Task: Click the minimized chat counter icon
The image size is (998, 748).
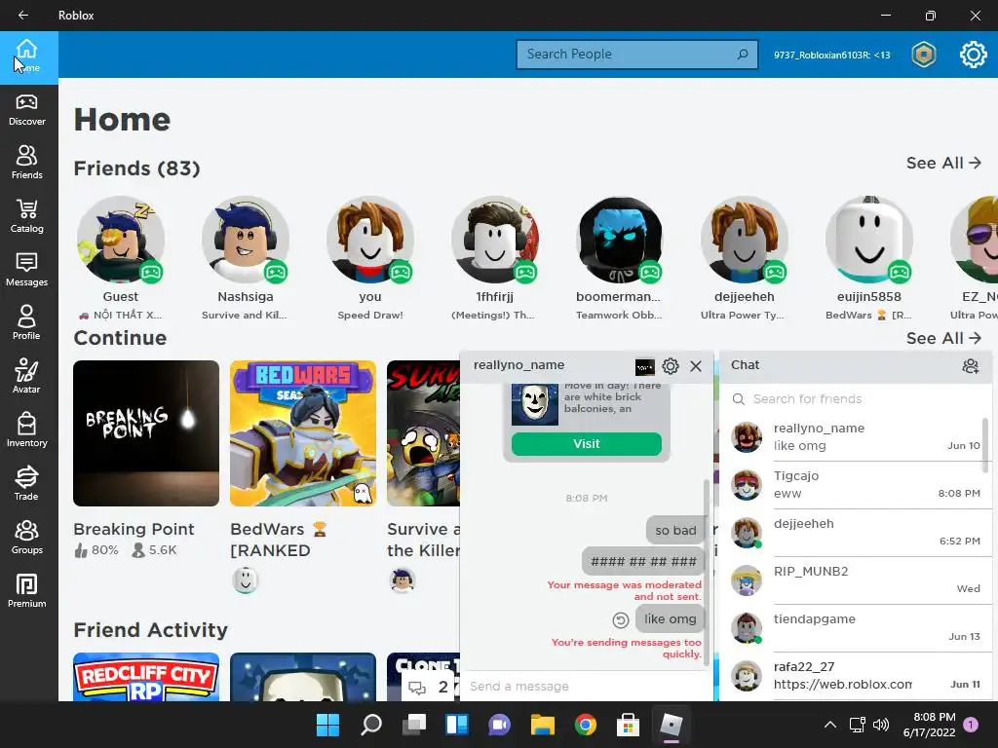Action: (x=428, y=687)
